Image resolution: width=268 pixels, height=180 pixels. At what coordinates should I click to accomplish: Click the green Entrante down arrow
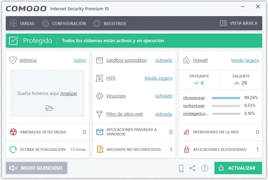197,83
